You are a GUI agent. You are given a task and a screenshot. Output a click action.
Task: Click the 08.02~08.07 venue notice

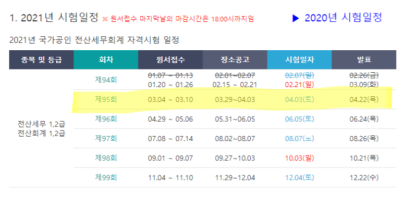(235, 139)
